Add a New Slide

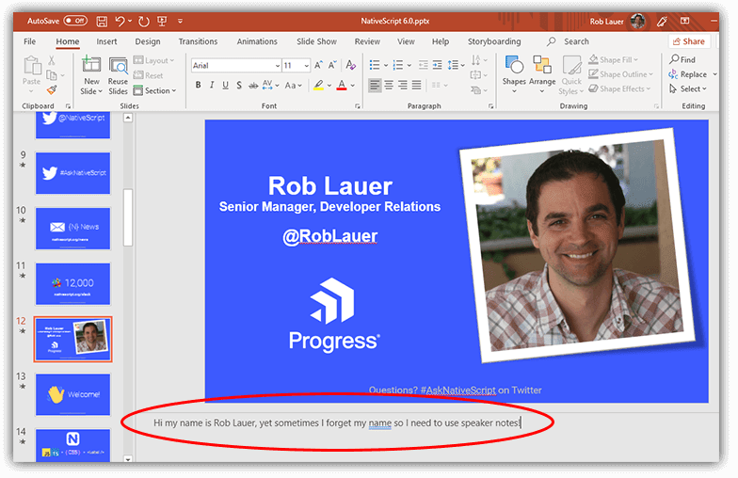pyautogui.click(x=90, y=75)
